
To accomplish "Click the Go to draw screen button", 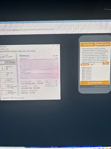I will [x=95, y=83].
